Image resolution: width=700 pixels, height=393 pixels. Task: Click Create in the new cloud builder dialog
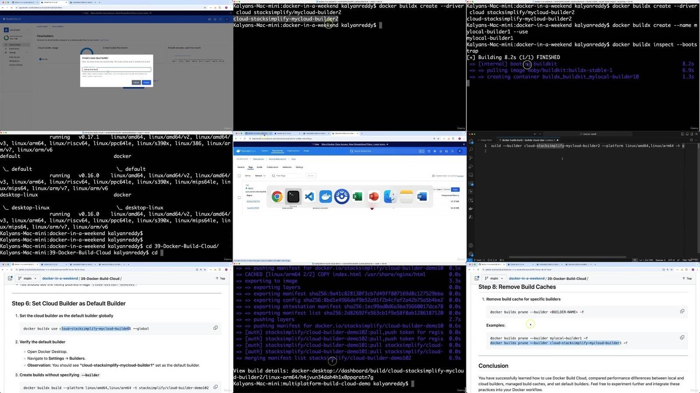(x=147, y=82)
